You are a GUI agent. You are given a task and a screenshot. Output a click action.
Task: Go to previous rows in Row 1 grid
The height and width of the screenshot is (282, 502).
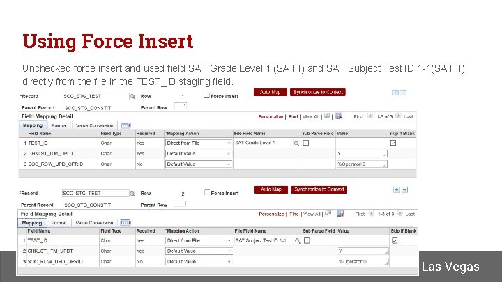click(370, 116)
